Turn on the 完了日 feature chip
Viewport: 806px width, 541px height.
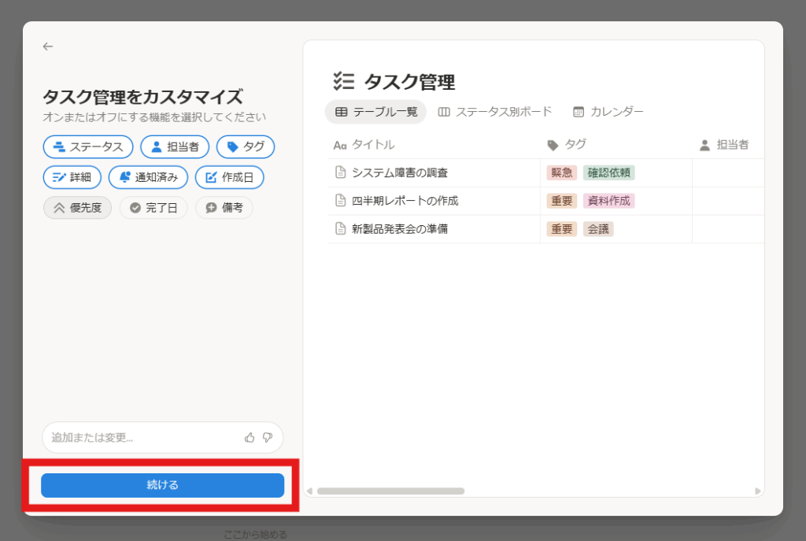(153, 208)
